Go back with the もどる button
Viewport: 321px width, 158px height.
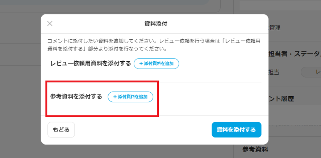61,130
